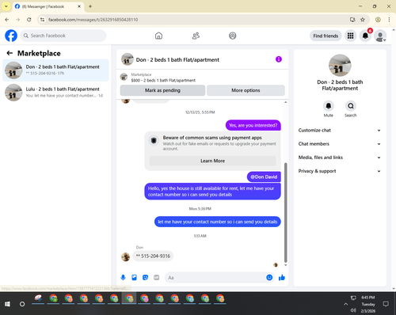Select the Lulu 2 beds conversation

click(x=55, y=93)
